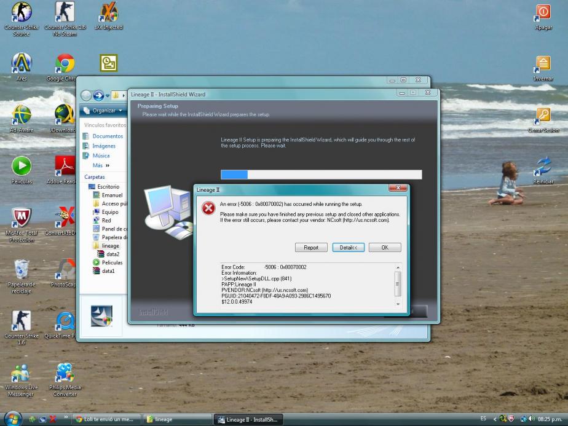Viewport: 568px width, 426px height.
Task: Click the McAfee tray shield icon
Action: (511, 419)
